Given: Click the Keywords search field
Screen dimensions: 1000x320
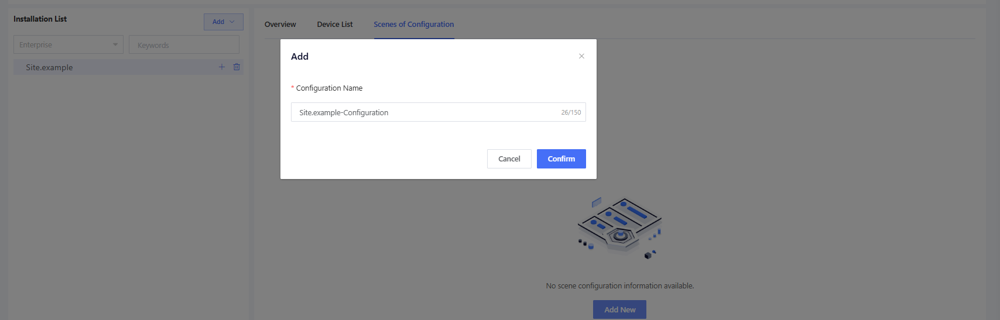Looking at the screenshot, I should pos(184,45).
